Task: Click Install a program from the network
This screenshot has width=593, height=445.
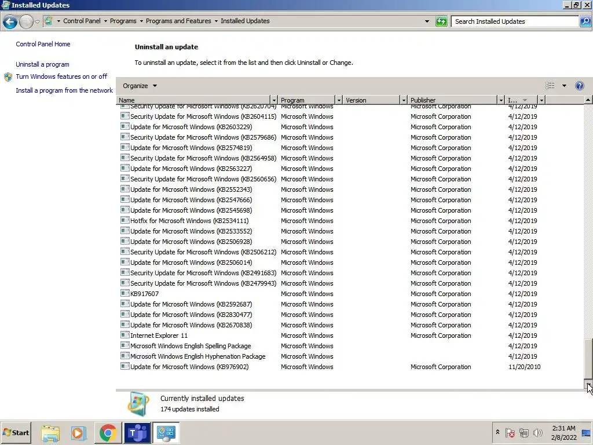Action: pyautogui.click(x=64, y=90)
